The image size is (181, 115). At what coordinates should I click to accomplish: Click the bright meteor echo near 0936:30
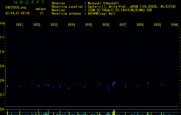click(115, 83)
